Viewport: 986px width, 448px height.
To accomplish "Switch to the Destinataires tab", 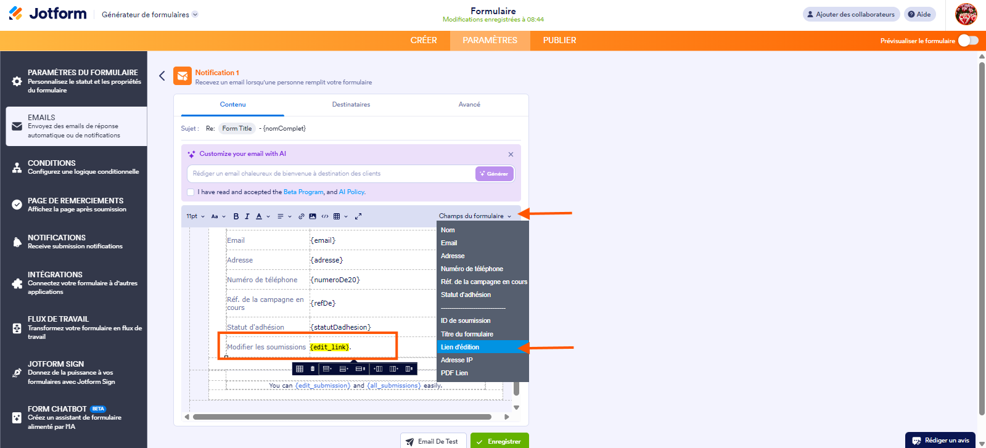I will 351,105.
